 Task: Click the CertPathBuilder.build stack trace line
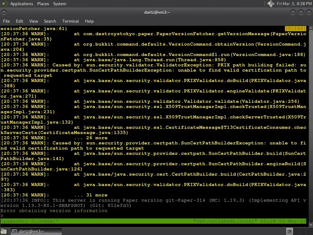153,177
